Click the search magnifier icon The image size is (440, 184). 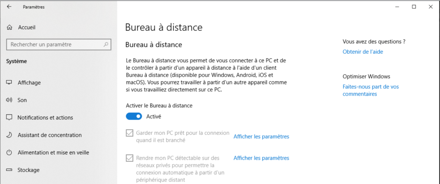(106, 45)
